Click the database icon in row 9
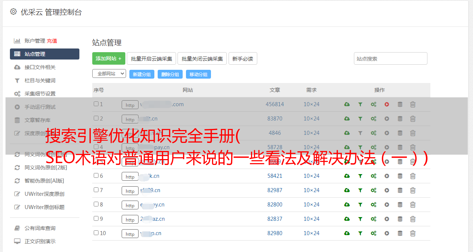 click(x=400, y=219)
